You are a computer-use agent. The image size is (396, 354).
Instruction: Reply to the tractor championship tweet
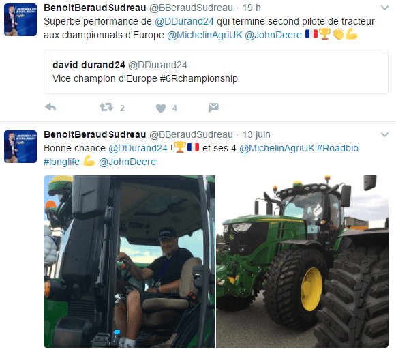coord(50,107)
